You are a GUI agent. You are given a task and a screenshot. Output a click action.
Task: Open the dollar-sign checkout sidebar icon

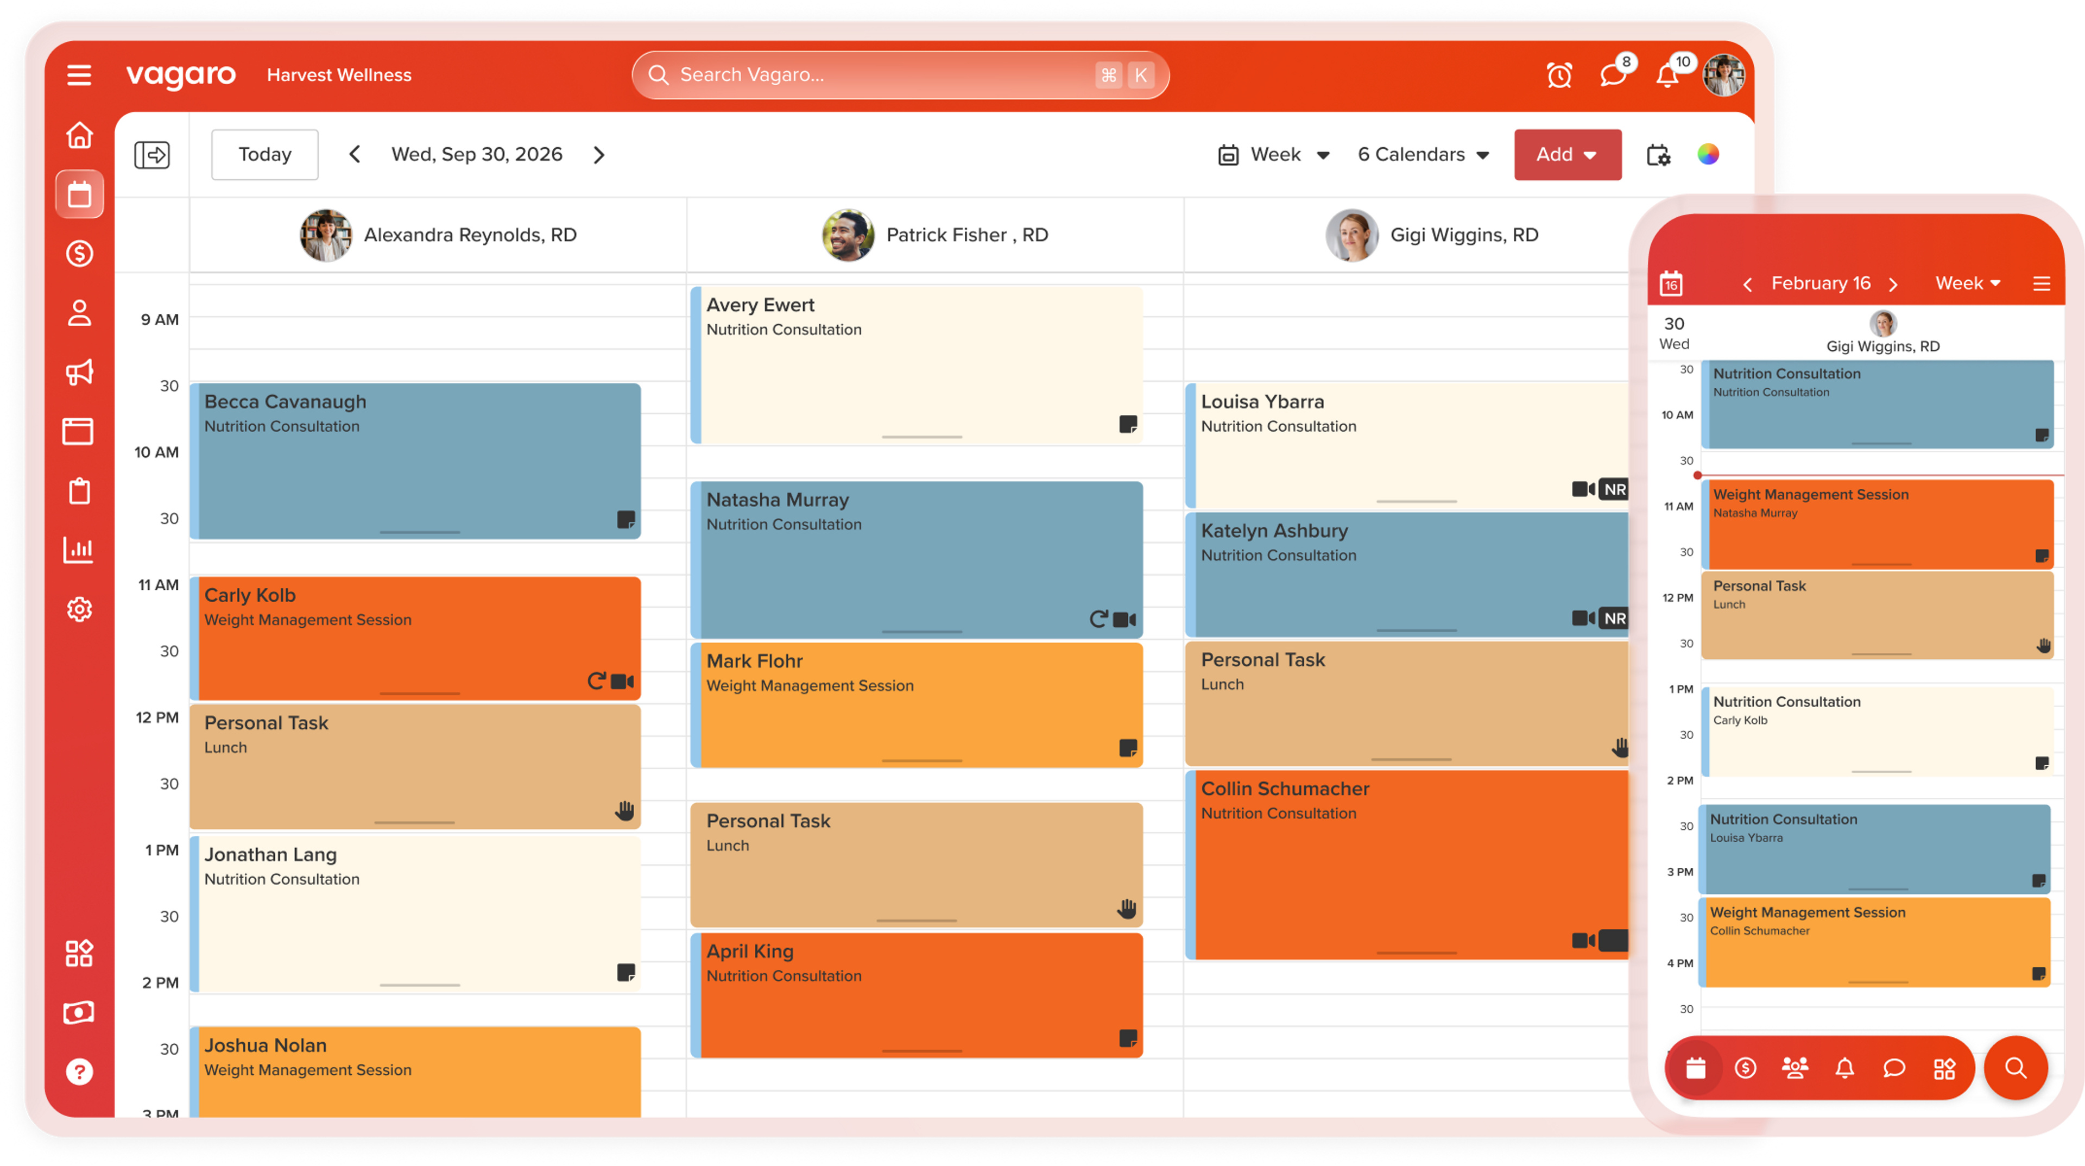(x=79, y=254)
